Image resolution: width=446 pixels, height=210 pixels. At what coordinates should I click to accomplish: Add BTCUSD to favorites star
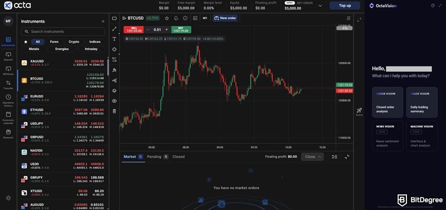pyautogui.click(x=167, y=18)
